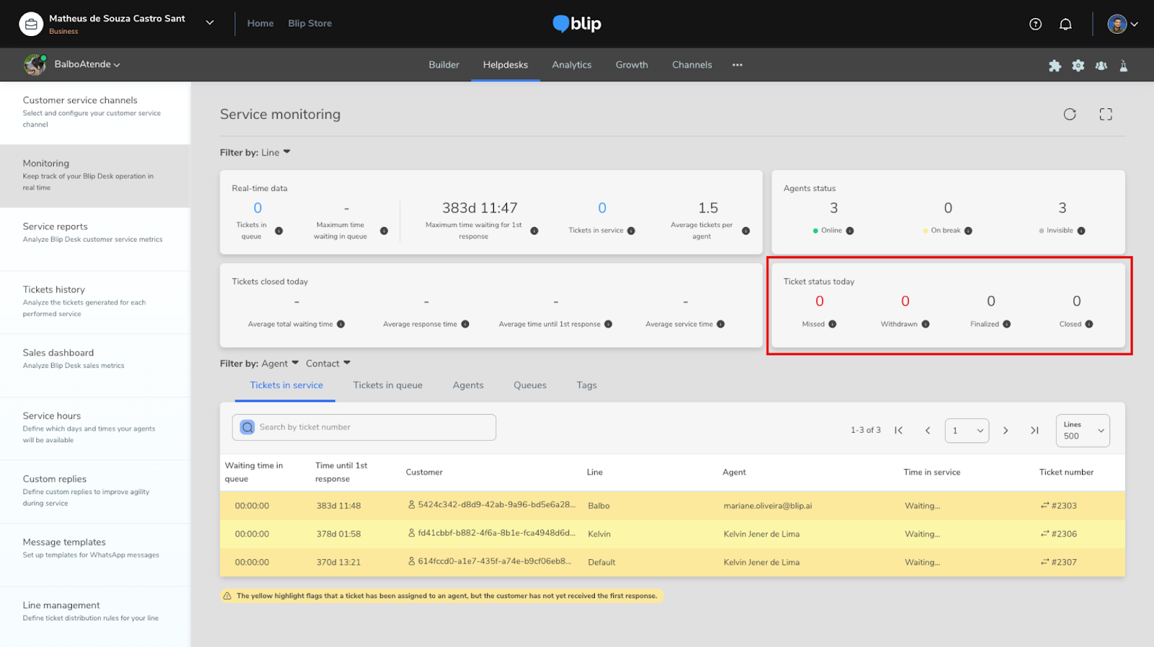Enter fullscreen with the expand icon
This screenshot has width=1154, height=647.
1106,114
